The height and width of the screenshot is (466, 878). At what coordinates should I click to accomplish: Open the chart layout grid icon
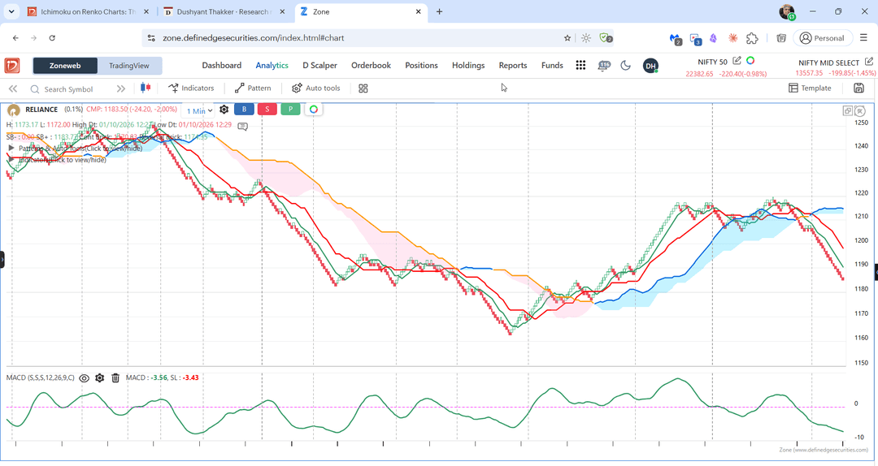coord(363,88)
